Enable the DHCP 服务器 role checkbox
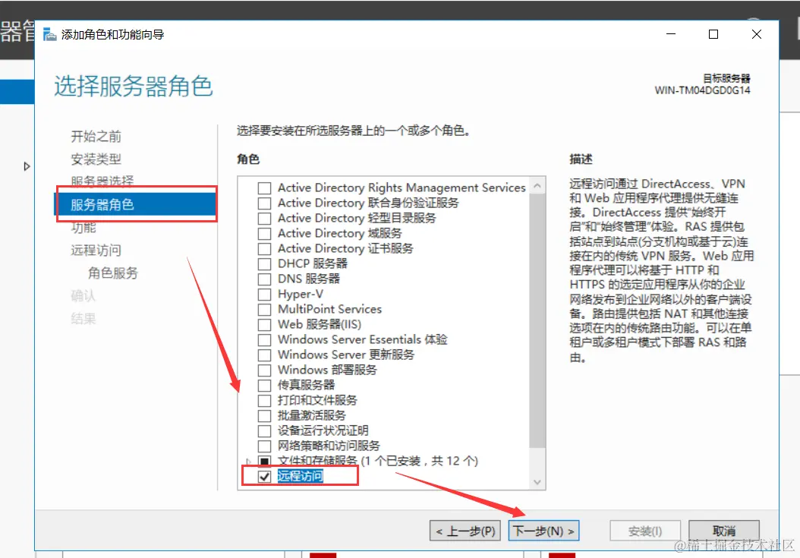This screenshot has width=800, height=558. (264, 264)
